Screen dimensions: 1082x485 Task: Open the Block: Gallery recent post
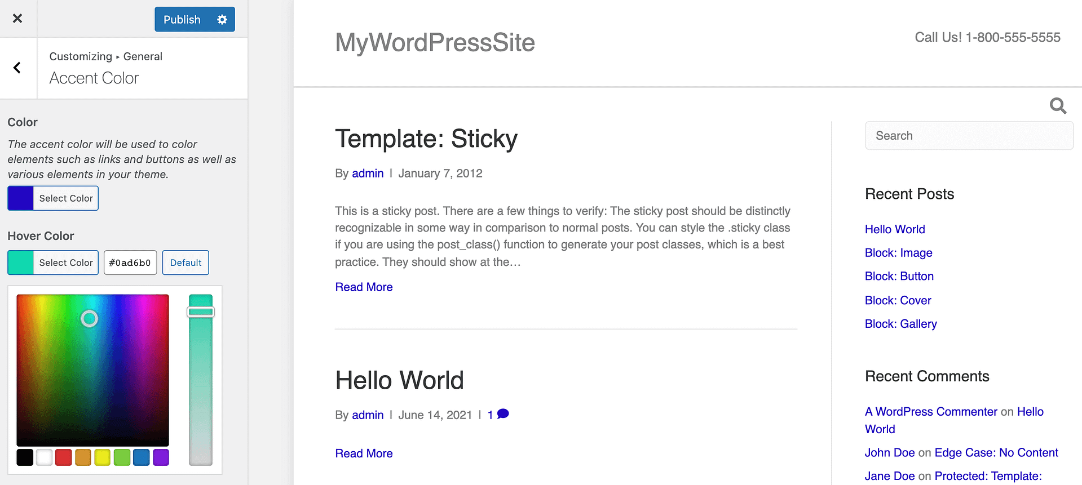[900, 324]
